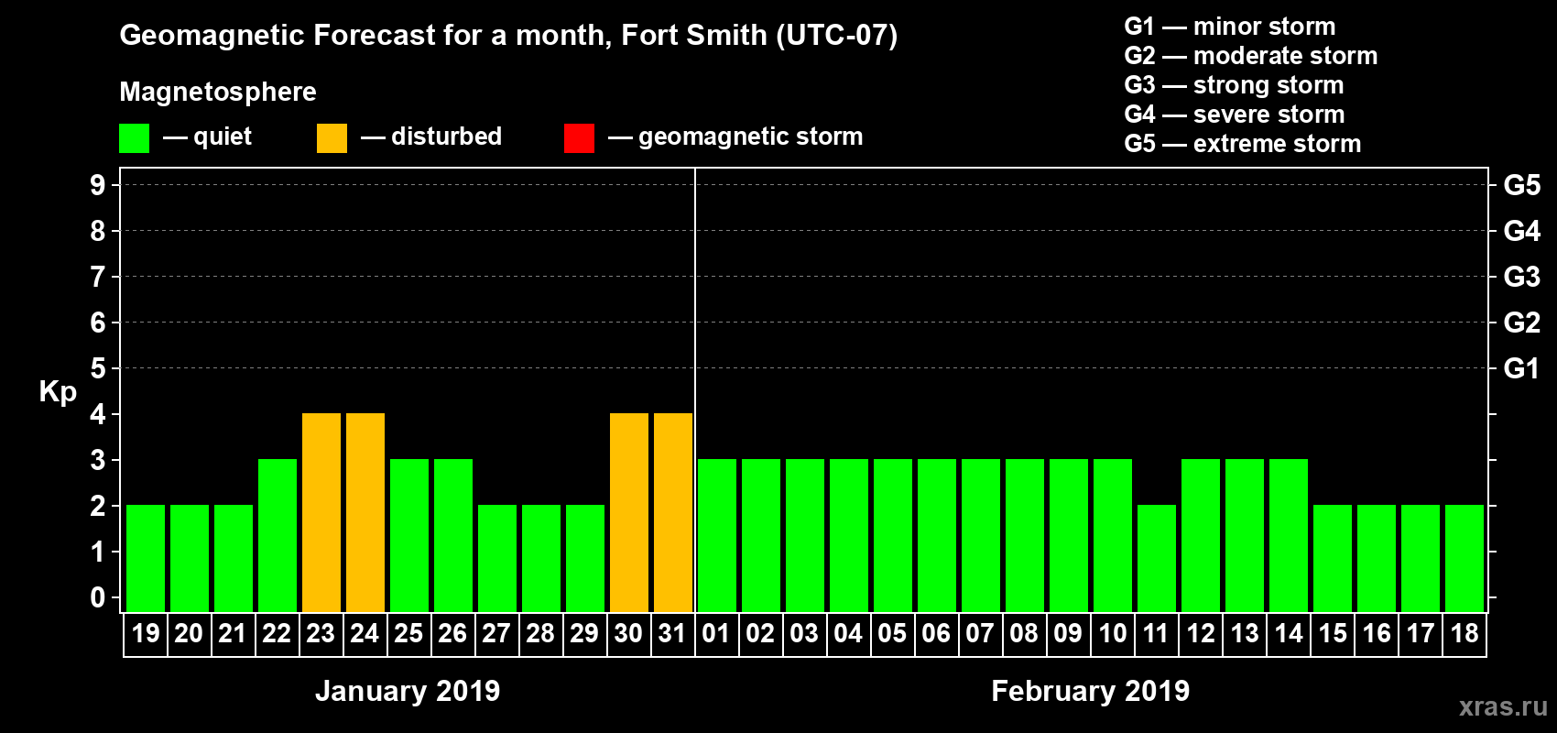Click date label 26 on the axis
Image resolution: width=1557 pixels, height=733 pixels.
(452, 633)
